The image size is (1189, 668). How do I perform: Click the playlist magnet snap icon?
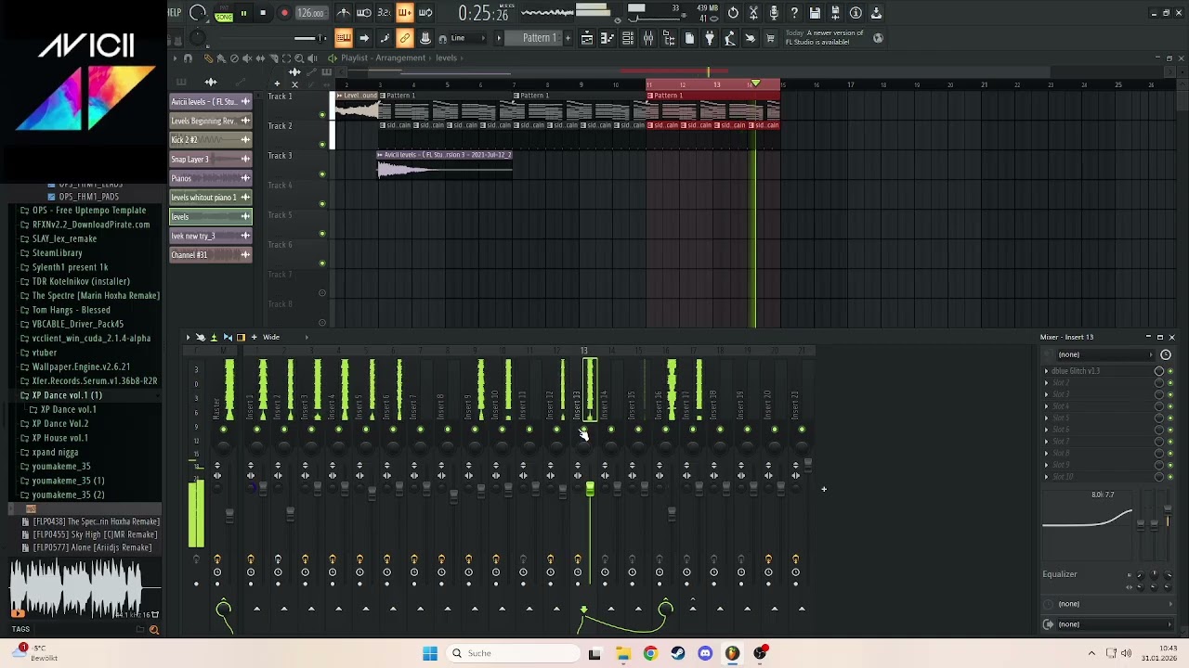tap(188, 58)
